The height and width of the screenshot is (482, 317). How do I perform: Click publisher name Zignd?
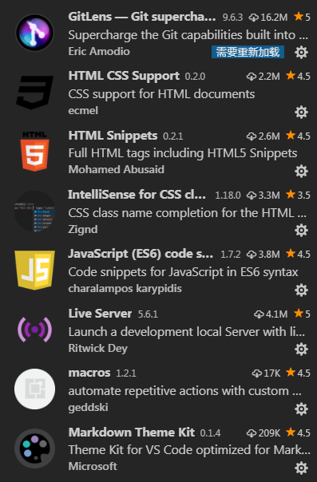click(83, 229)
